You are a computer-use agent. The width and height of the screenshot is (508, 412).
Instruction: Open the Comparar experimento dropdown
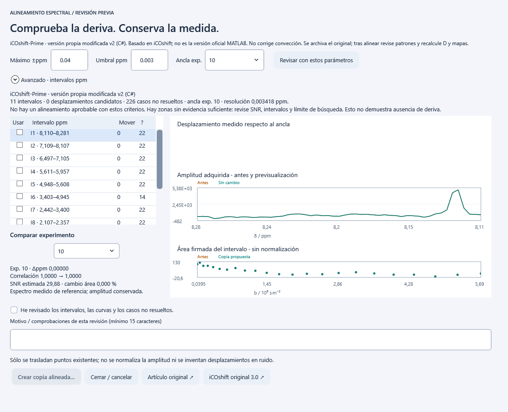click(x=87, y=251)
